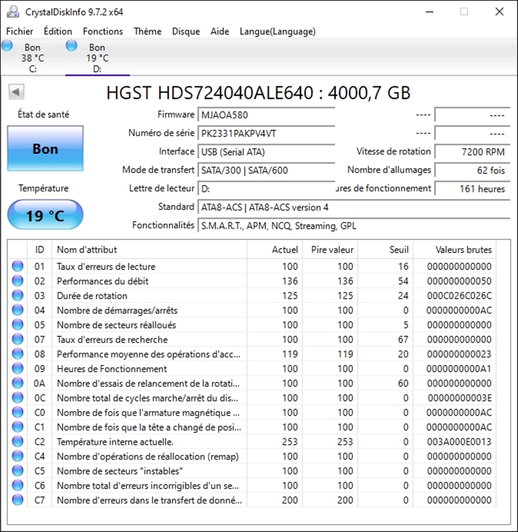Select the Heures de Fonctionnement attribute row

[x=112, y=369]
